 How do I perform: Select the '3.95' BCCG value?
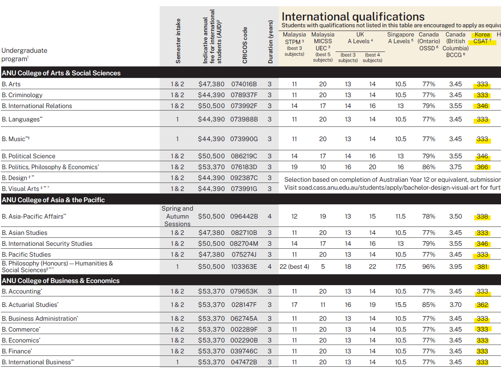[455, 266]
